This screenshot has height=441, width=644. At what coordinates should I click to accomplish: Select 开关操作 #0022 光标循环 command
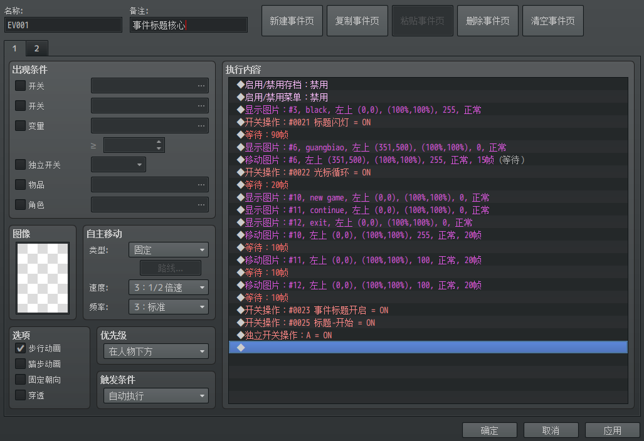click(428, 172)
